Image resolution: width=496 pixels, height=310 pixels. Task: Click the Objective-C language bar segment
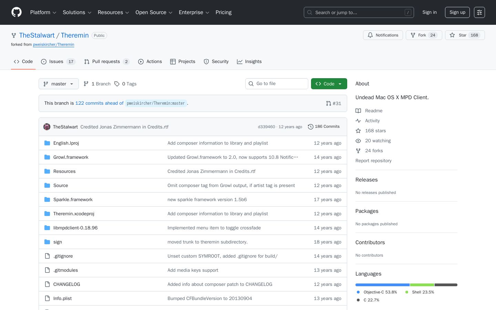[x=382, y=285]
